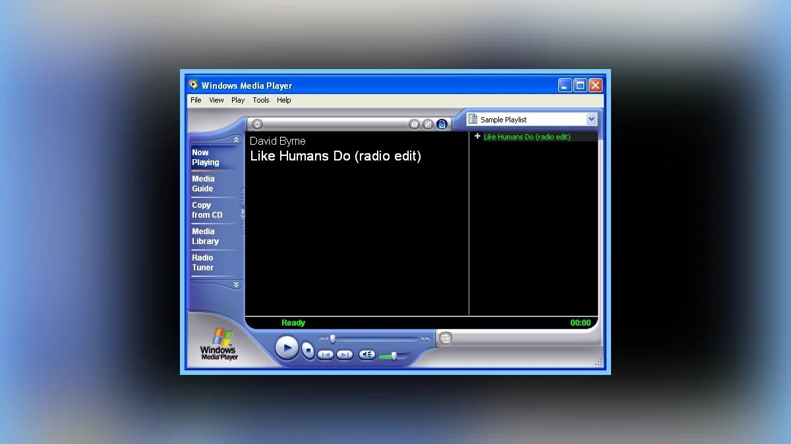Skip to the previous track
This screenshot has height=444, width=791.
click(326, 355)
